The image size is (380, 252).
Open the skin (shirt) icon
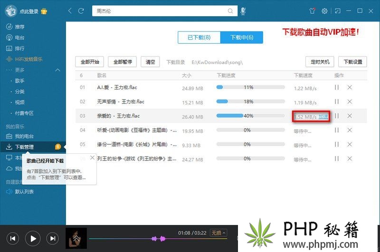coord(312,10)
